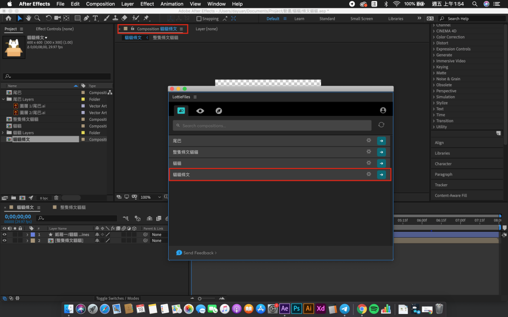Select the Selection arrow tool

tap(20, 18)
